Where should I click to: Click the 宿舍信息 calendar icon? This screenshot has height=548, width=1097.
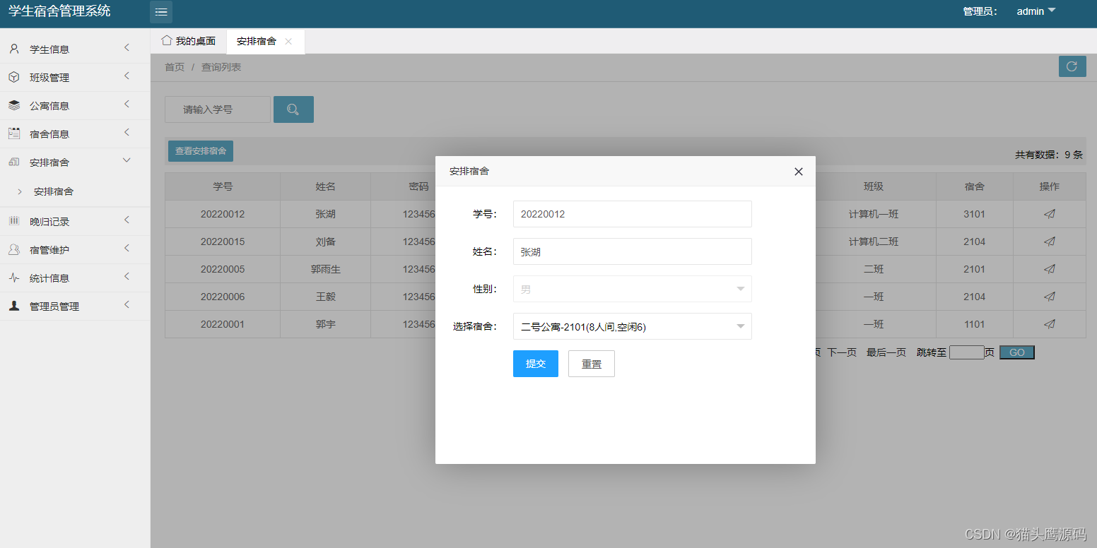click(14, 133)
